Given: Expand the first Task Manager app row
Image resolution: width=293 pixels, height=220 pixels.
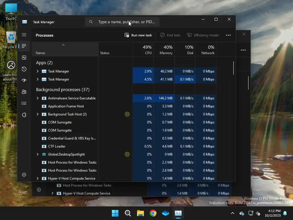Looking at the screenshot, I should 37,71.
